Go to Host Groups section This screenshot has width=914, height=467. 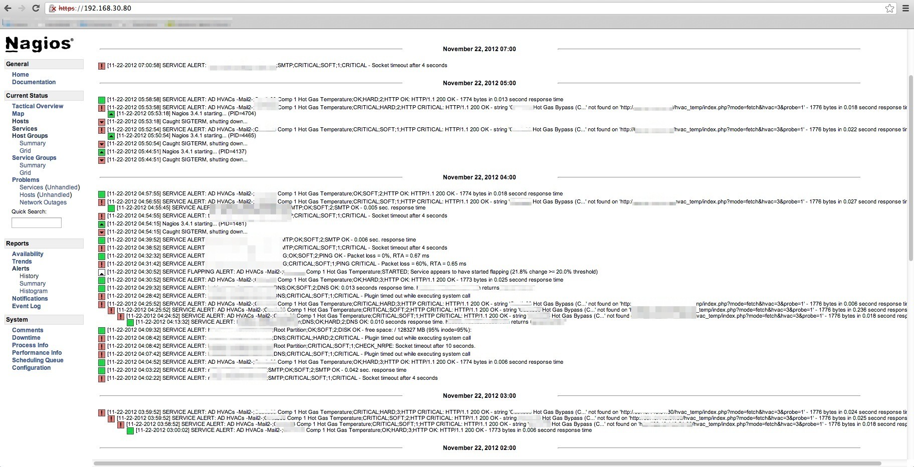click(x=30, y=136)
